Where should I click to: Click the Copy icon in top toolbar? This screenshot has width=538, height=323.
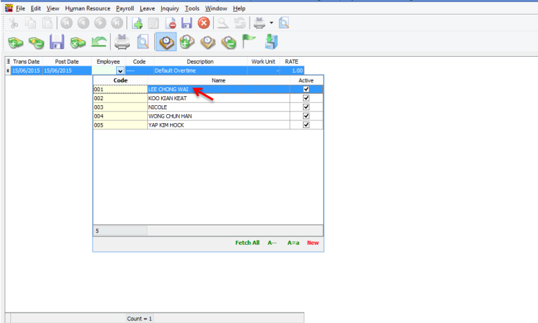point(30,23)
